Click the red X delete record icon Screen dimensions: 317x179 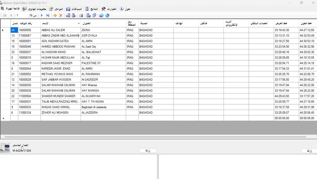pyautogui.click(x=61, y=15)
